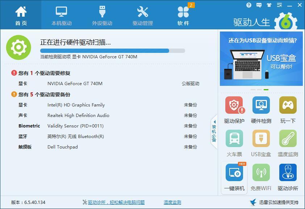Click 公版驱动 for the NVIDIA card
The height and width of the screenshot is (209, 305).
click(191, 84)
